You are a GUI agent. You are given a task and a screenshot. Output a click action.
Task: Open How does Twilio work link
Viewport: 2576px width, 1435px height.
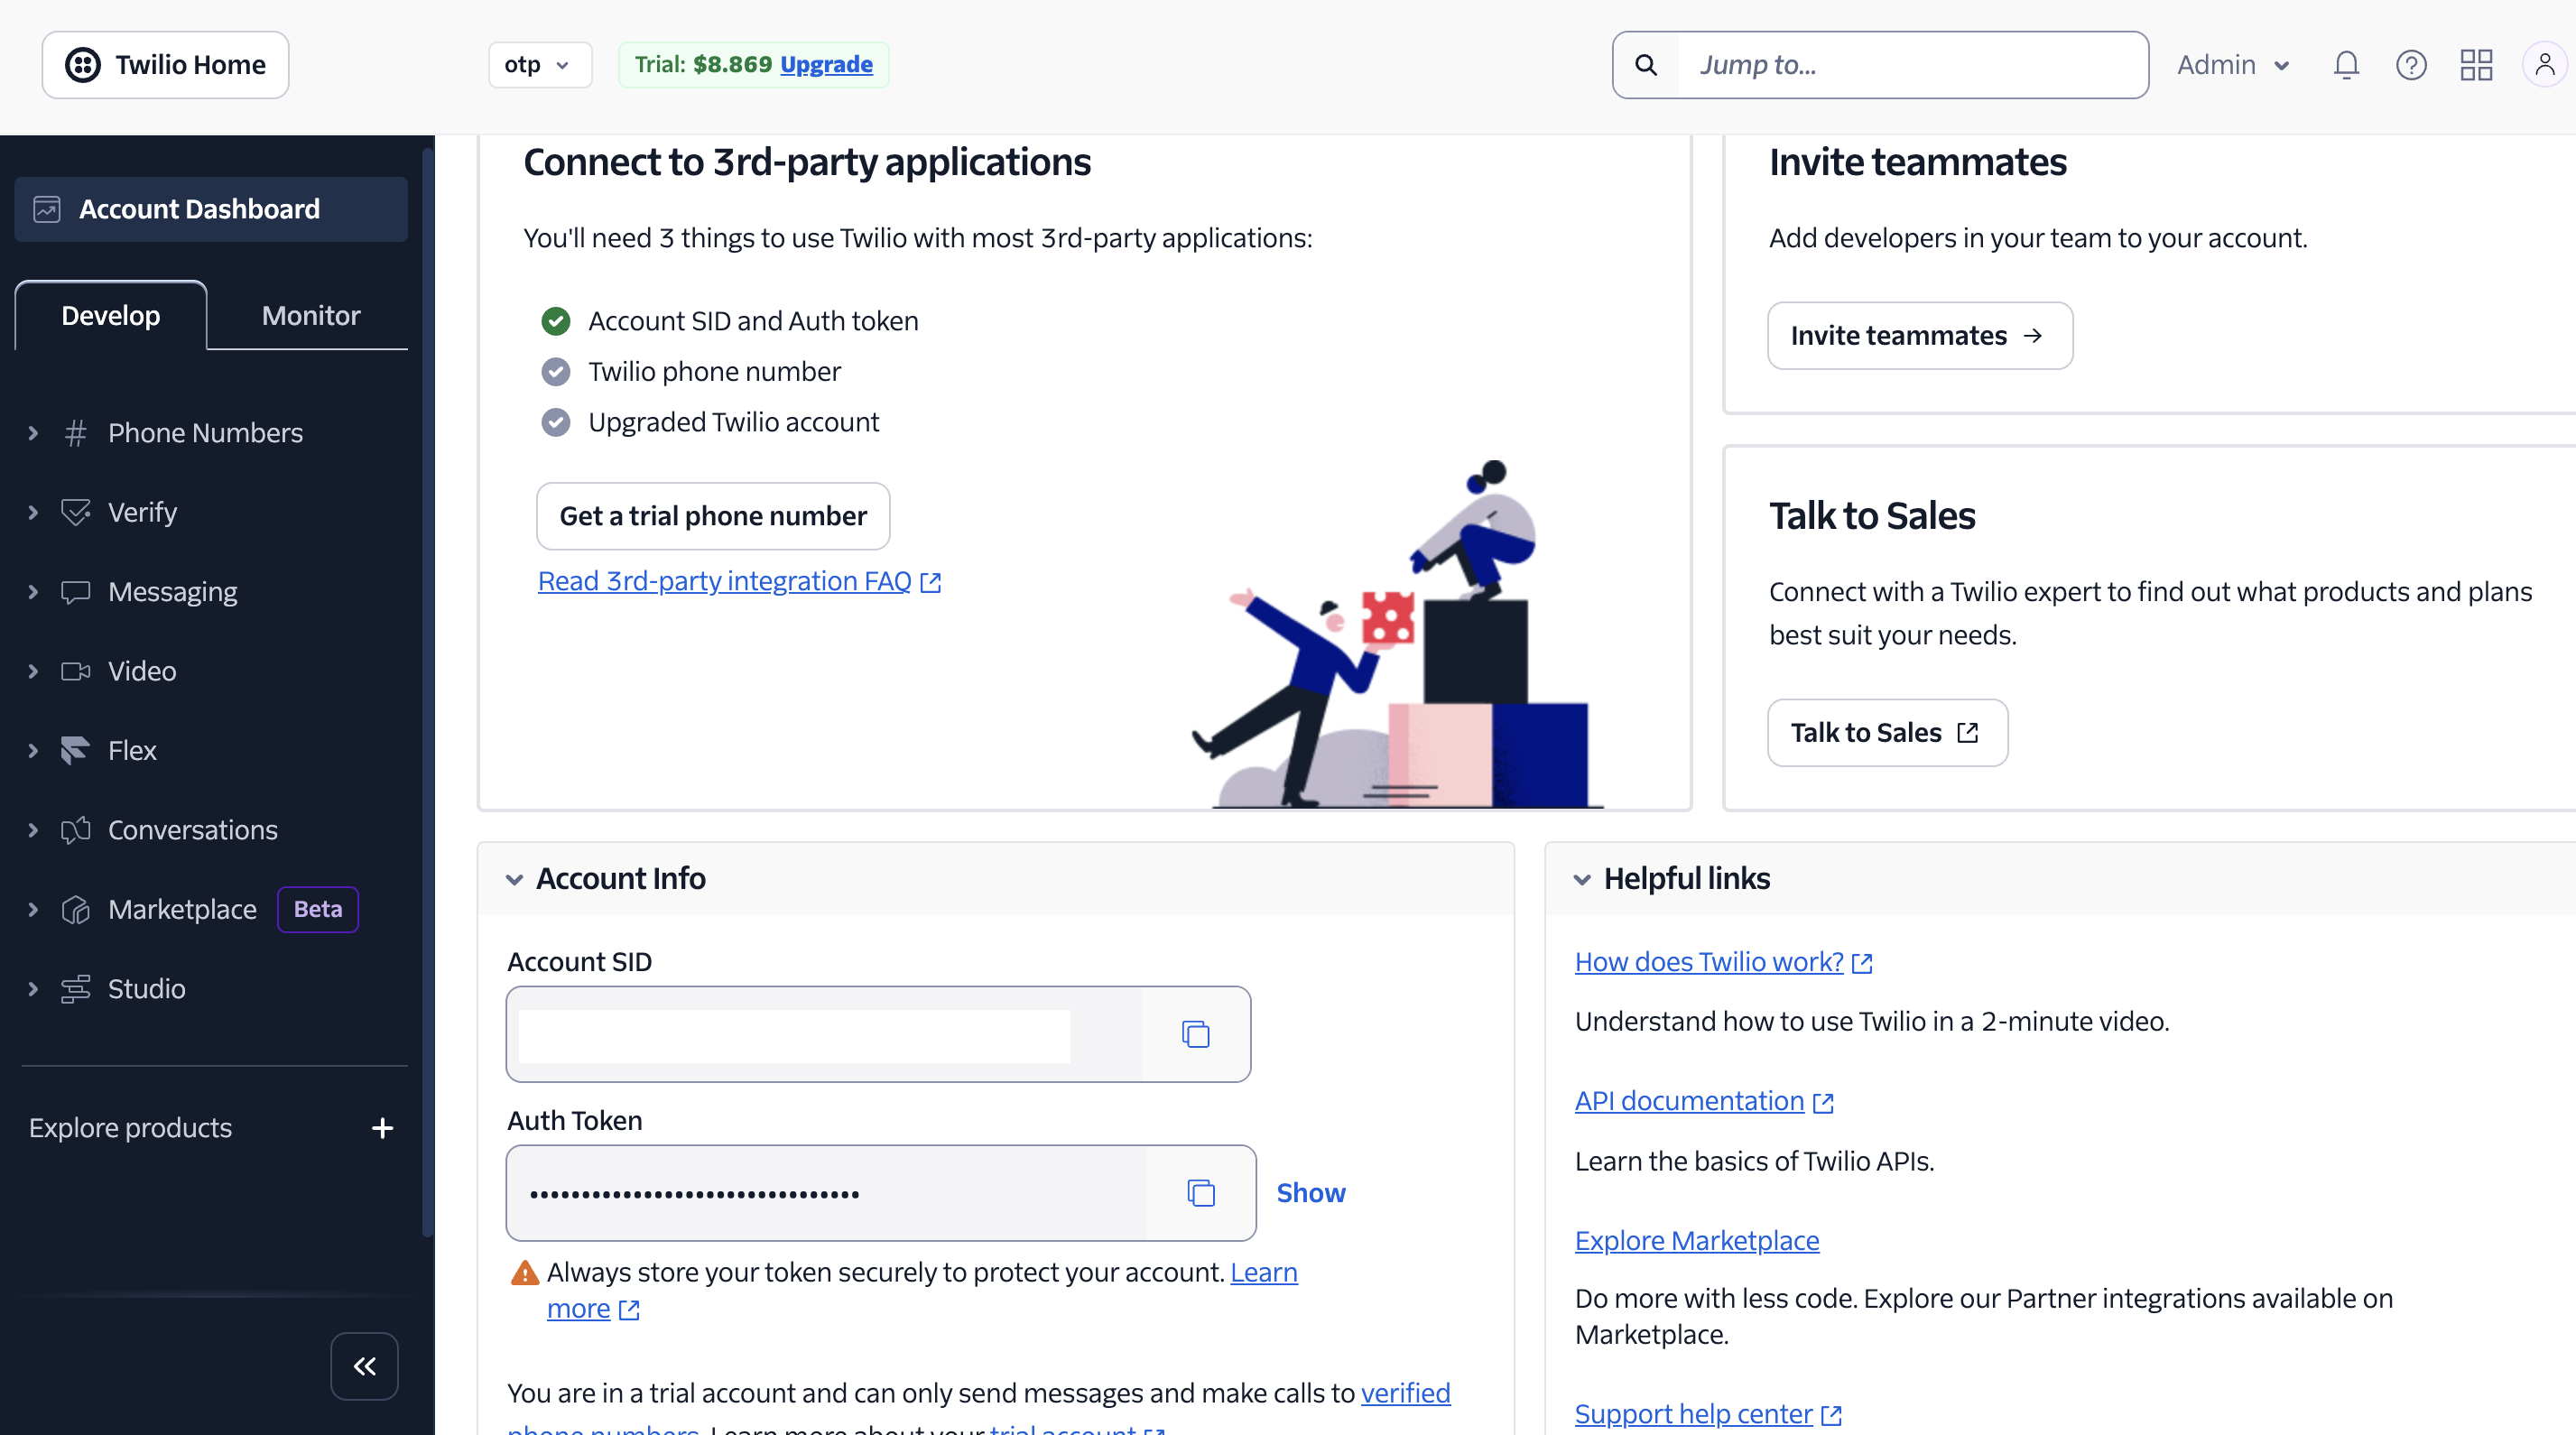pos(1723,962)
